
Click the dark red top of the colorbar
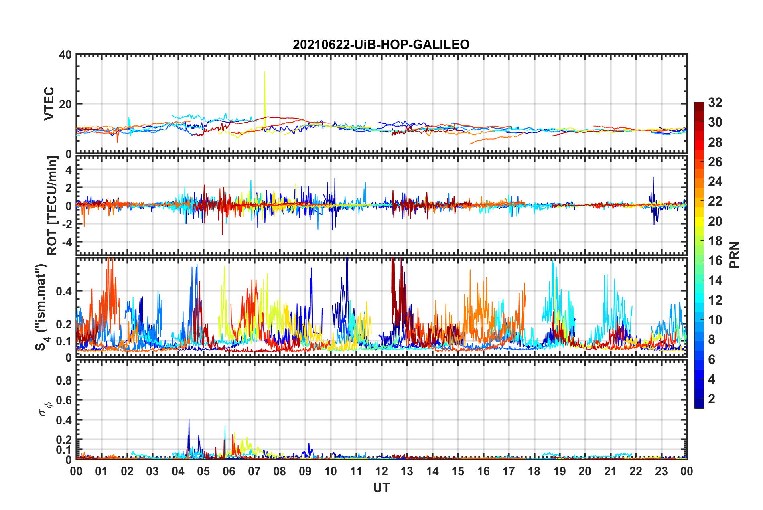click(x=699, y=105)
